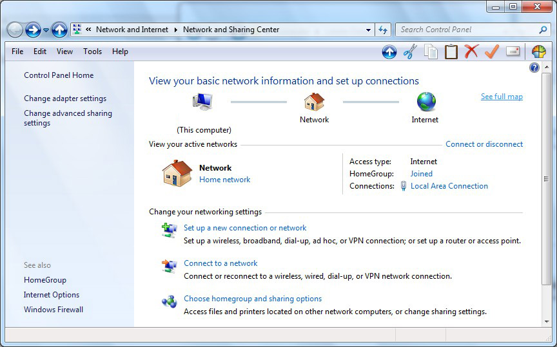The image size is (557, 347).
Task: Open the View menu
Action: coord(64,52)
